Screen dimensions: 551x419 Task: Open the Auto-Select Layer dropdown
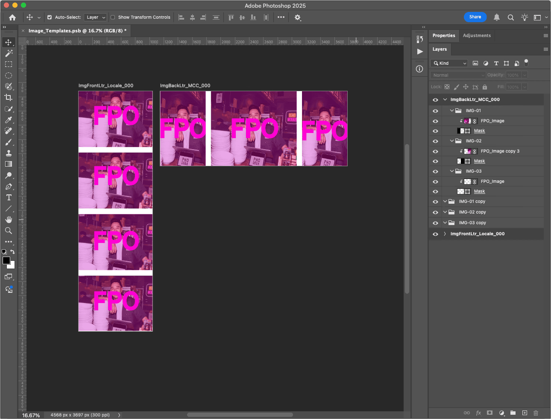tap(95, 17)
